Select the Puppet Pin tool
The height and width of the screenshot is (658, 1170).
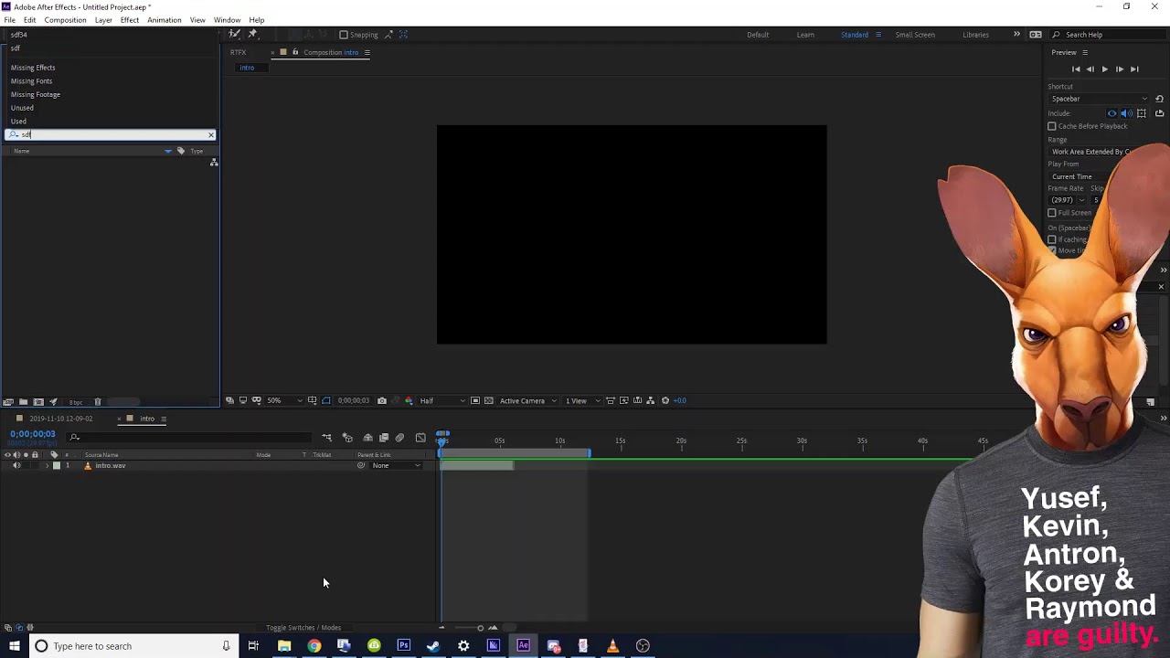pyautogui.click(x=253, y=35)
